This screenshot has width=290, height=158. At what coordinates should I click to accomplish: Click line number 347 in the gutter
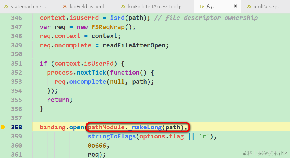(x=16, y=27)
